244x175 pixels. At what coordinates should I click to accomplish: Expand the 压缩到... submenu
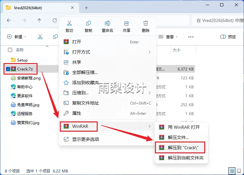pos(108,93)
